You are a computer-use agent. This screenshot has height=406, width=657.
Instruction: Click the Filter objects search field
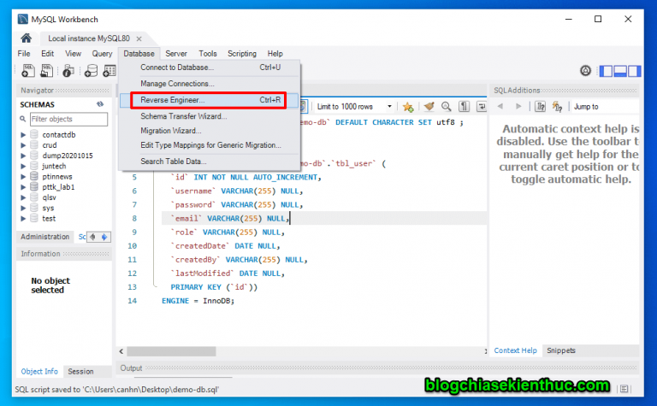68,119
